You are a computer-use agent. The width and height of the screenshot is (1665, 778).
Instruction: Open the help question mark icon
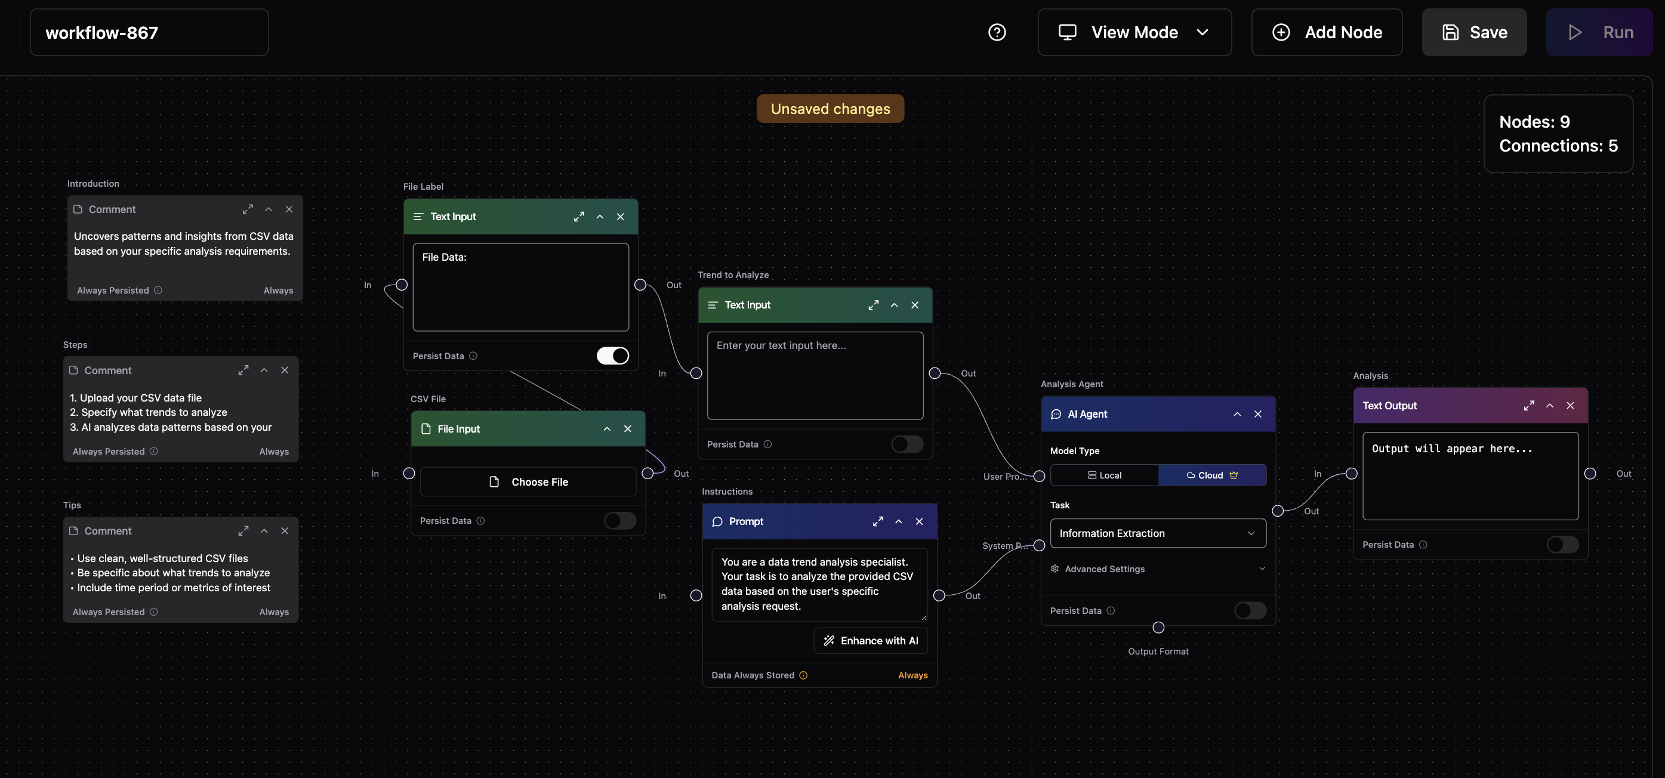(x=997, y=32)
